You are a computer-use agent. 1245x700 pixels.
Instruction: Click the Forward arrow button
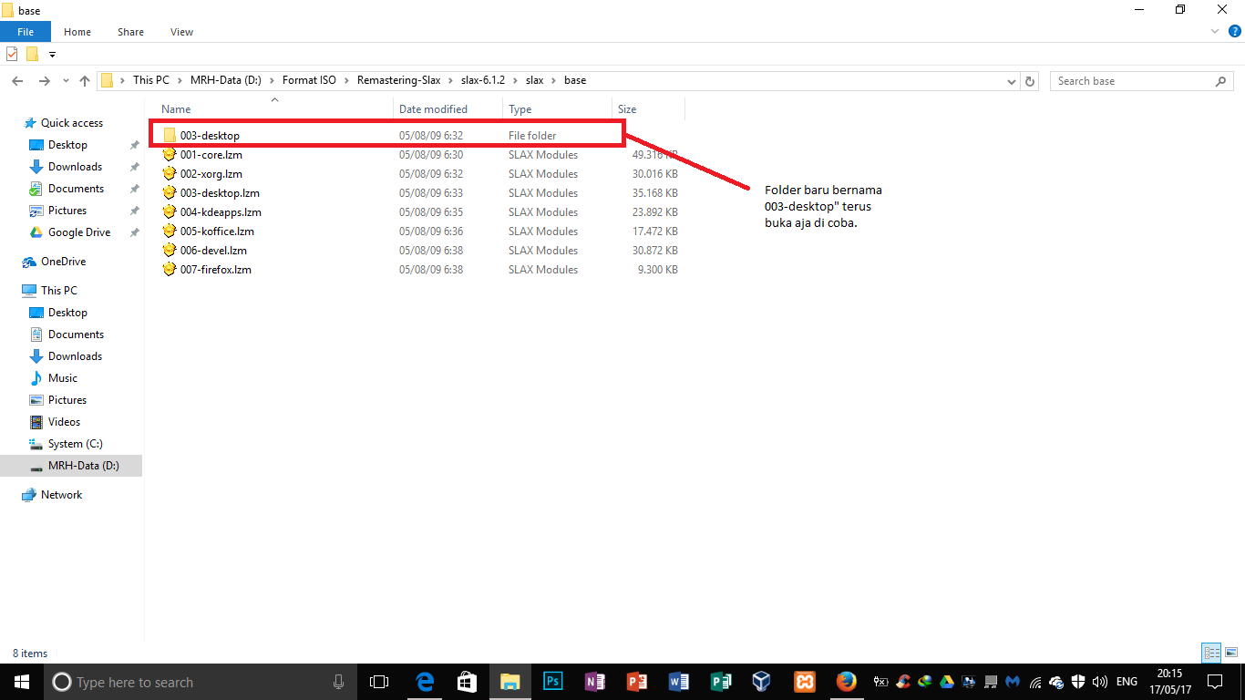coord(44,81)
